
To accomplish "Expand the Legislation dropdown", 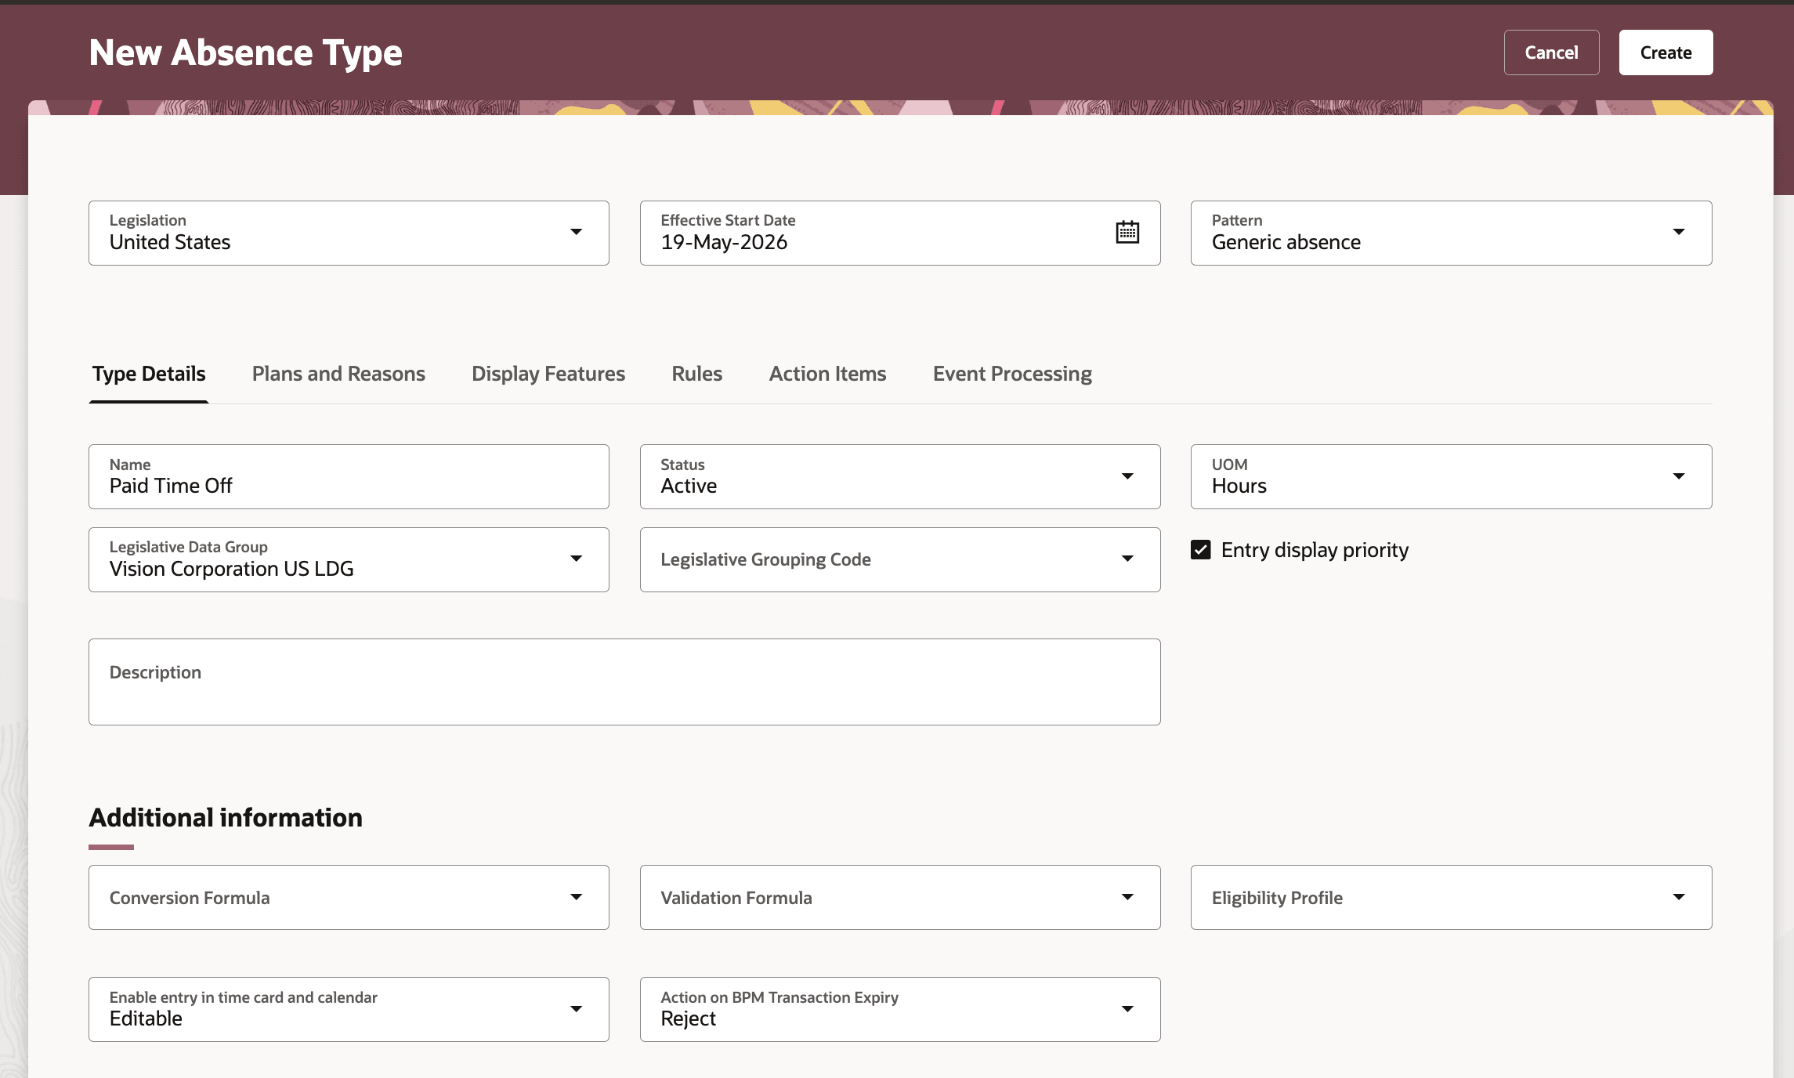I will pyautogui.click(x=576, y=232).
